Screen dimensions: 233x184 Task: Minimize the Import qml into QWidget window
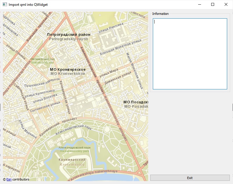click(x=200, y=5)
